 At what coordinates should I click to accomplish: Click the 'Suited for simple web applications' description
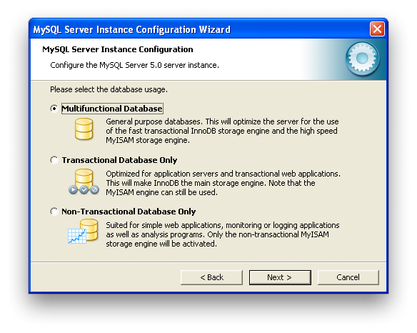pyautogui.click(x=223, y=234)
